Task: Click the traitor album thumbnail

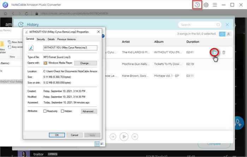Action: tap(24, 154)
